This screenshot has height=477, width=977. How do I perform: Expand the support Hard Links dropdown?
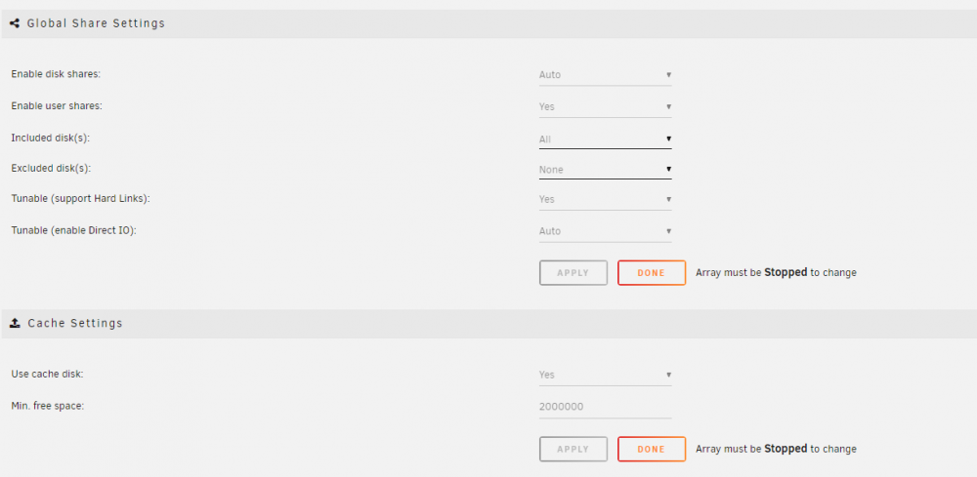[x=605, y=200]
